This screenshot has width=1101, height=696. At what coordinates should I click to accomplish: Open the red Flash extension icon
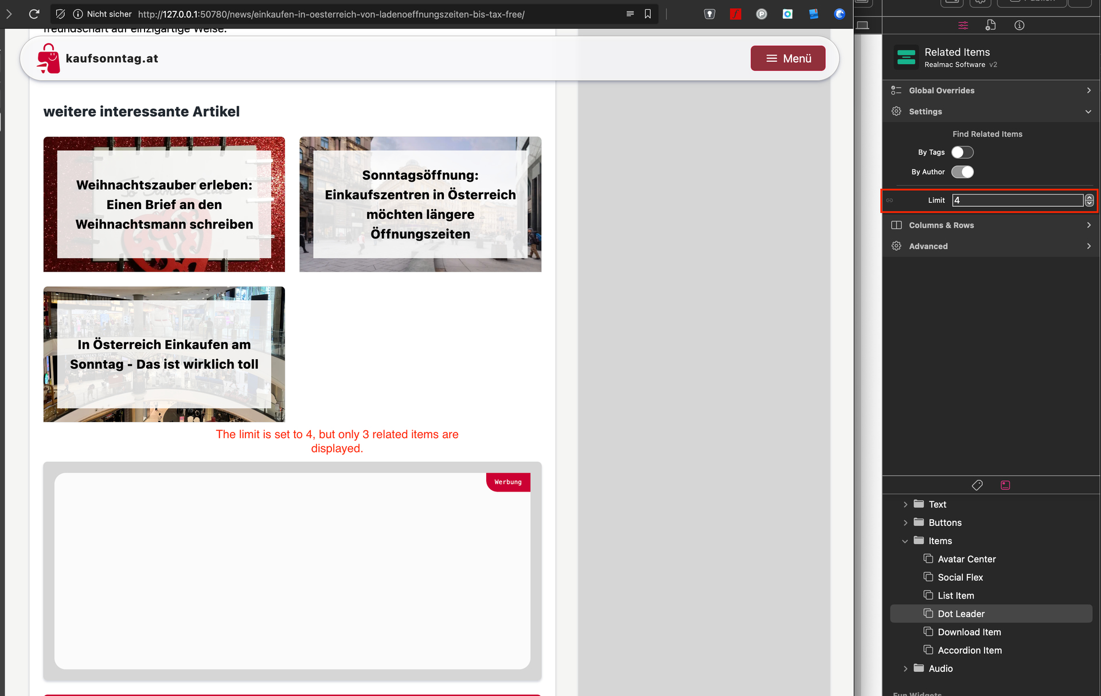click(x=735, y=14)
